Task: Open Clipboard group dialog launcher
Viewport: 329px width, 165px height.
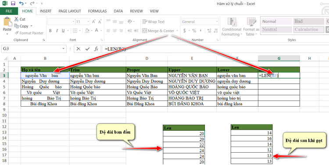Action: click(x=43, y=40)
